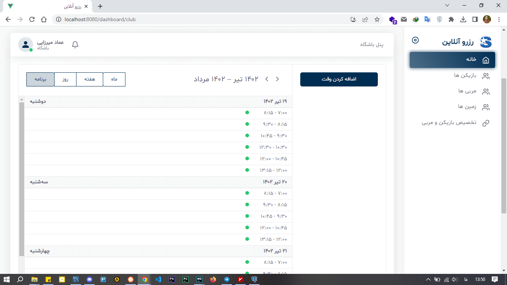The image size is (507, 285).
Task: Switch calendar to هفته view
Action: click(x=89, y=79)
